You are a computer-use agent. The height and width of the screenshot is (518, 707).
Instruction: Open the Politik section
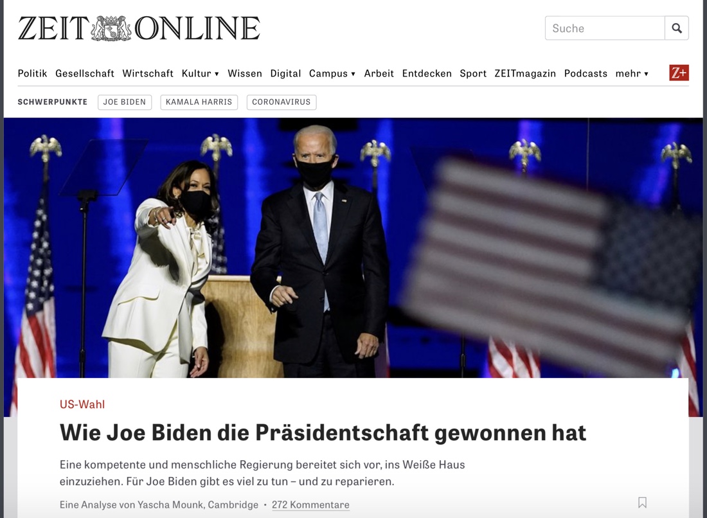pos(32,73)
